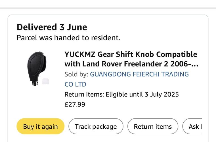Viewport: 216px width, 142px height.
Task: Click the Delivered 3 June heading
Action: tap(52, 27)
